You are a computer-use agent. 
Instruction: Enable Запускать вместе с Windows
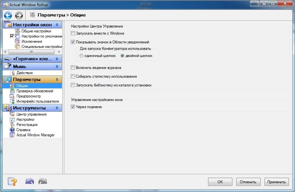coord(73,33)
